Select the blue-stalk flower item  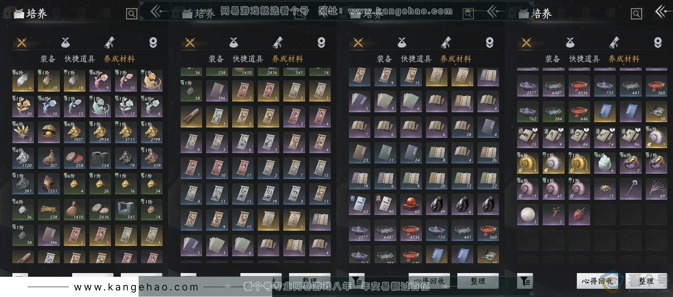[x=631, y=189]
